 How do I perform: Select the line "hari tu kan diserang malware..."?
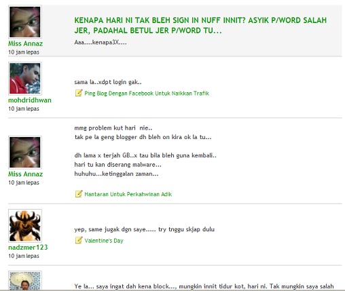[x=117, y=165]
